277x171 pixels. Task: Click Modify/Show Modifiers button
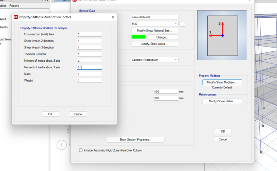pos(222,82)
